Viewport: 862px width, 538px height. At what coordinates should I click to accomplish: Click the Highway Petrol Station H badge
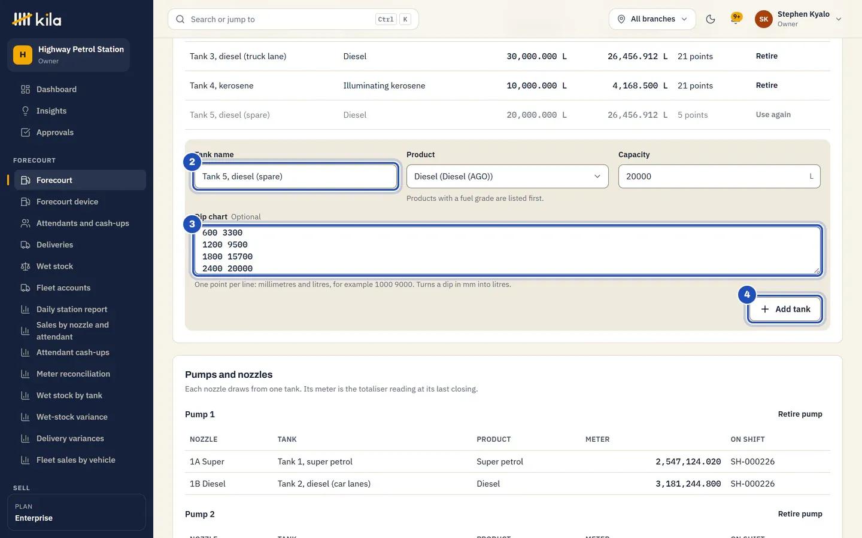point(23,55)
